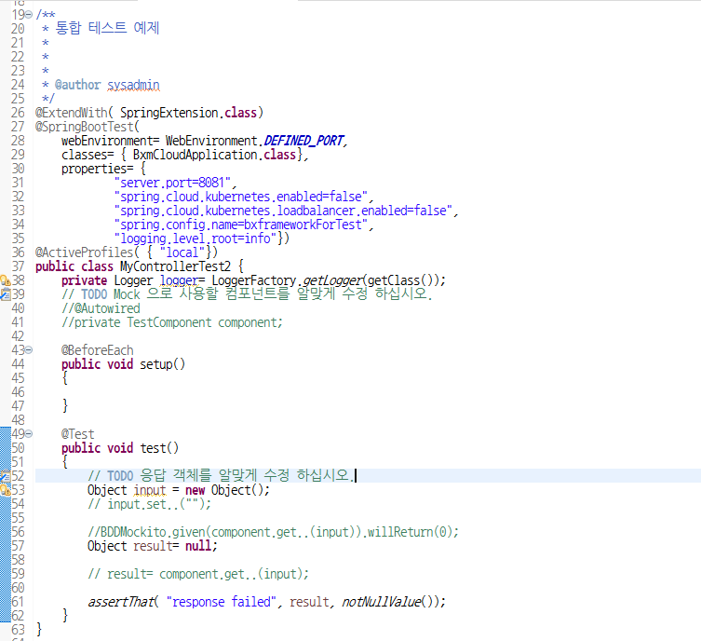The height and width of the screenshot is (641, 701).
Task: Click the "server.port=8081" property string
Action: tap(175, 183)
